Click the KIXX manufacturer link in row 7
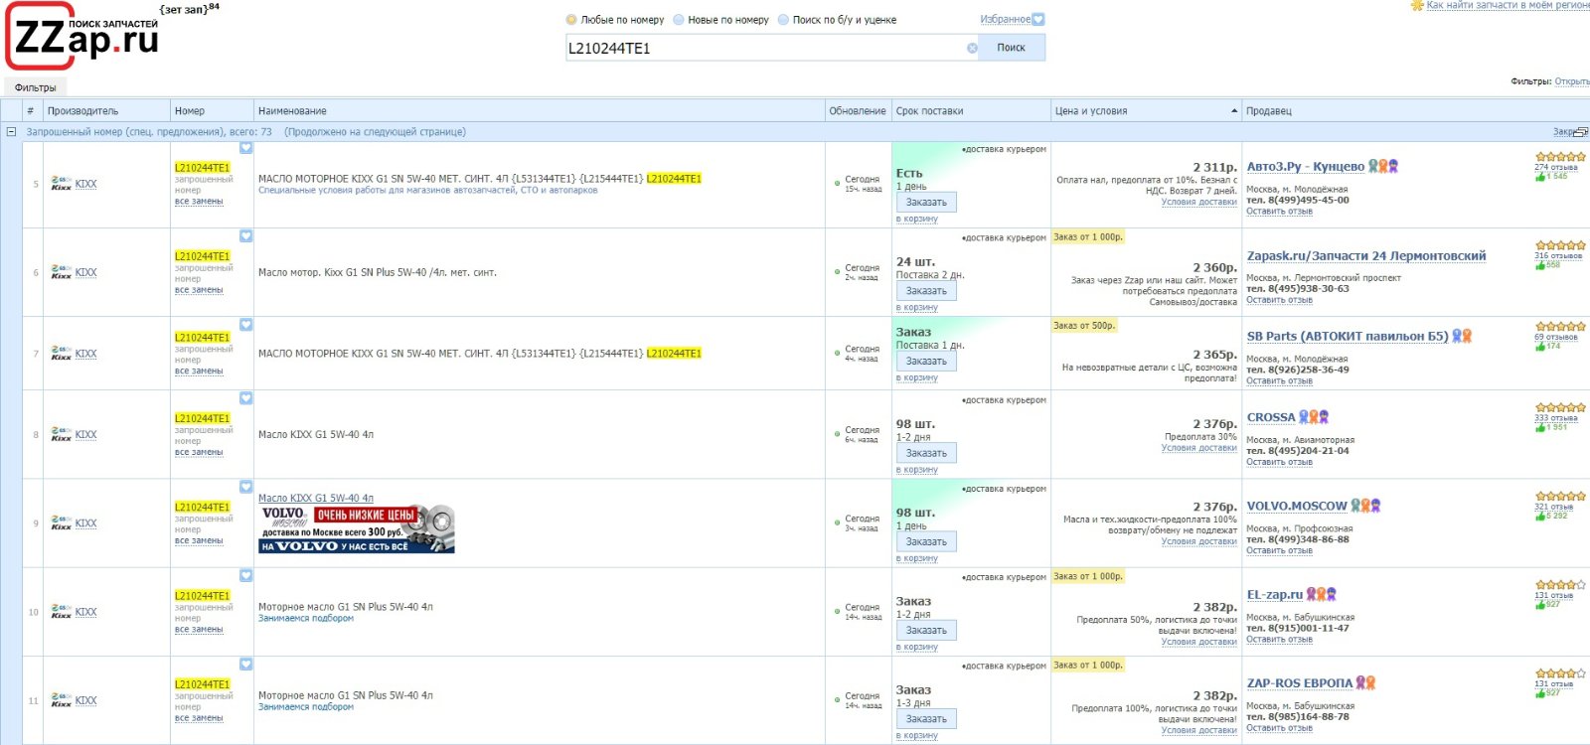Viewport: 1590px width, 745px height. (x=86, y=354)
